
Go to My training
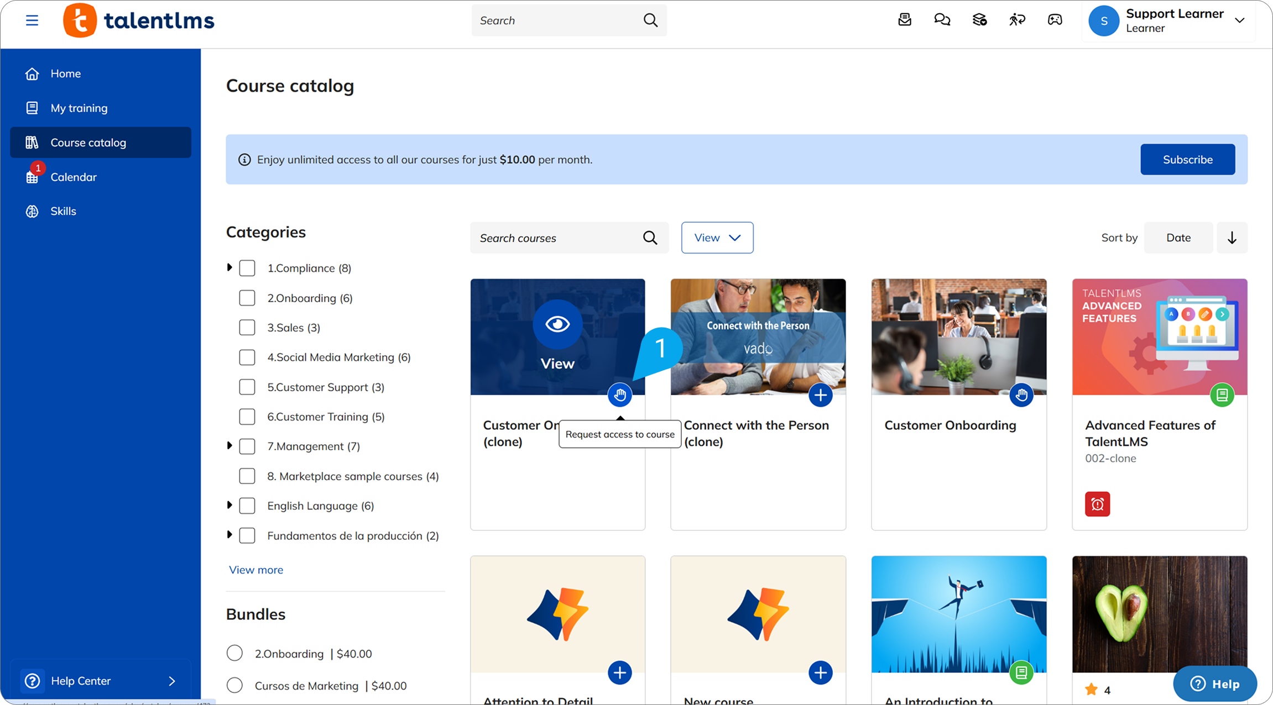79,108
